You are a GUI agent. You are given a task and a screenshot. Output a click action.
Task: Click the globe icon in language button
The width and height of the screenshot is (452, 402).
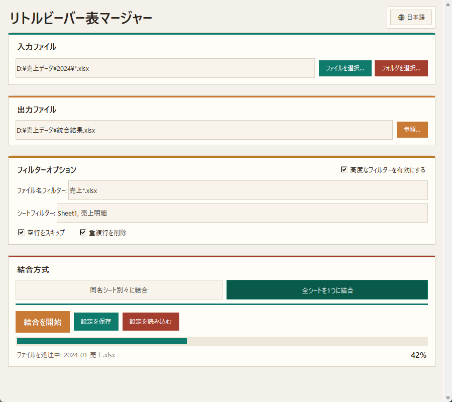(401, 18)
